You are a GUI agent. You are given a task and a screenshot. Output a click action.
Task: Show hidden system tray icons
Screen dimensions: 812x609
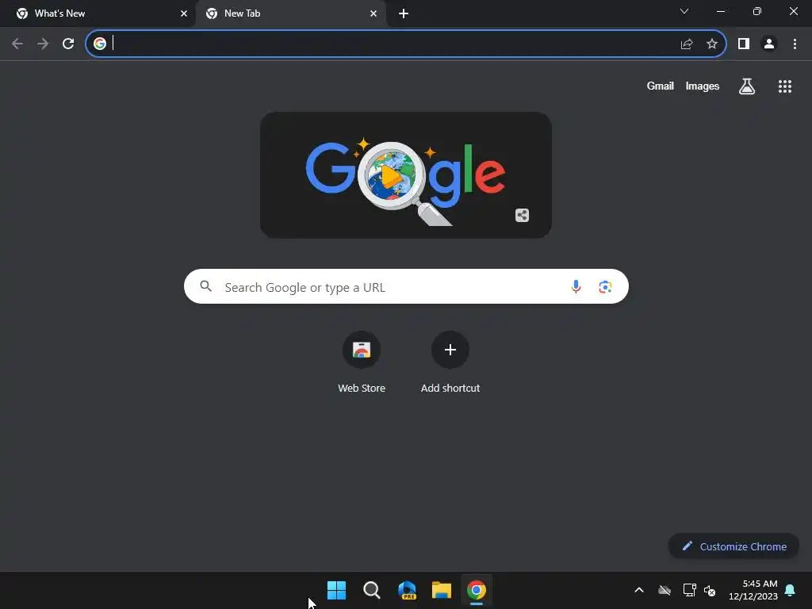point(639,590)
